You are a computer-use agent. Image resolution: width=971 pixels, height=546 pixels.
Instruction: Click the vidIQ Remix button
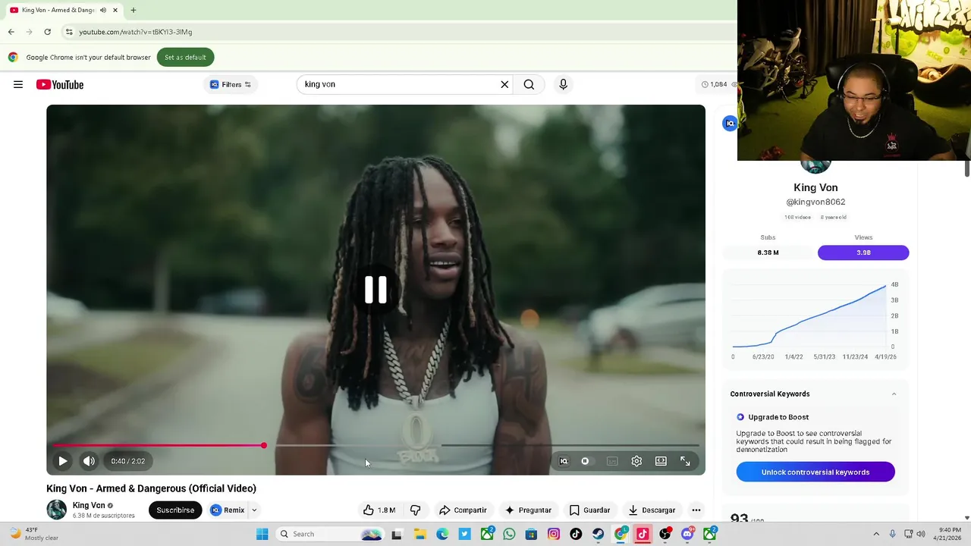coord(228,510)
